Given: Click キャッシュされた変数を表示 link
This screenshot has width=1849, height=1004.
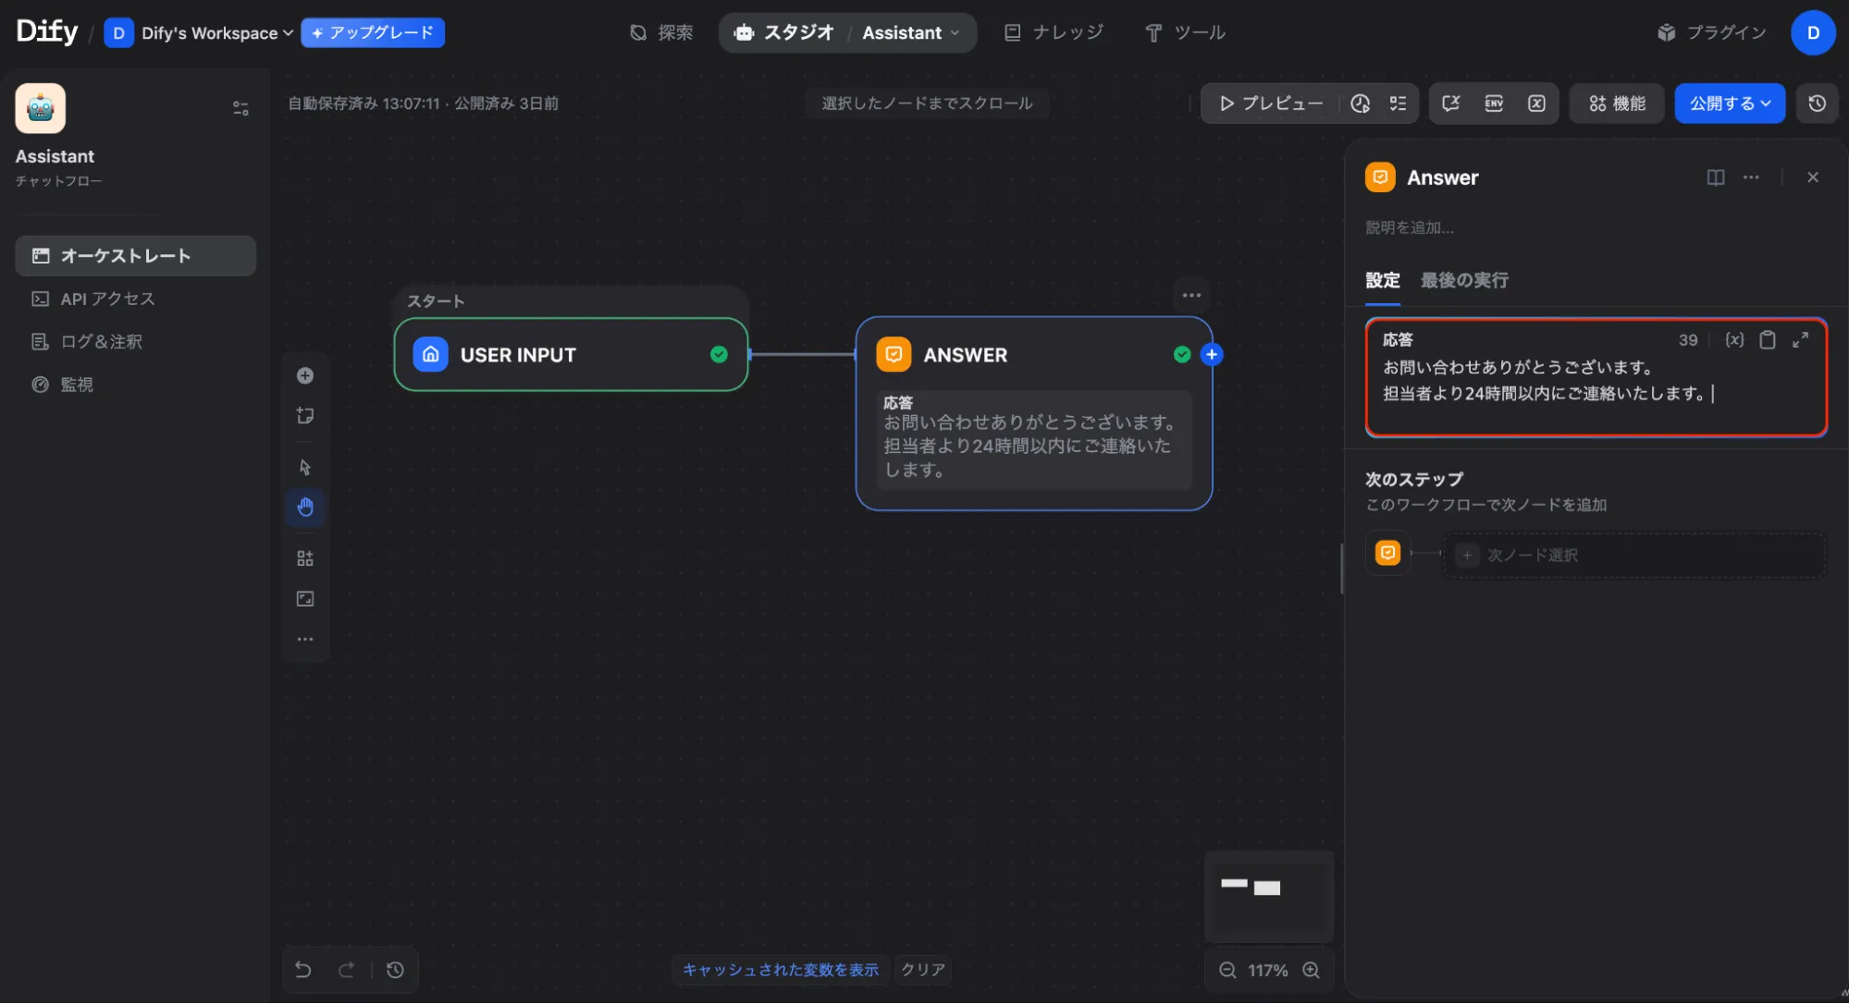Looking at the screenshot, I should tap(780, 970).
